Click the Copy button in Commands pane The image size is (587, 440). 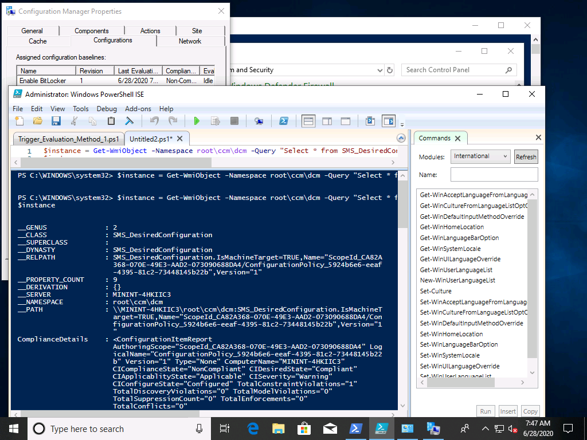[x=530, y=411]
